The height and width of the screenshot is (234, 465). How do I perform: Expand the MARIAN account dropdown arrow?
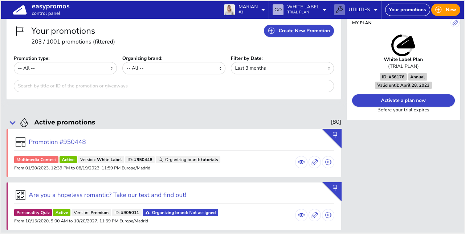pos(263,10)
